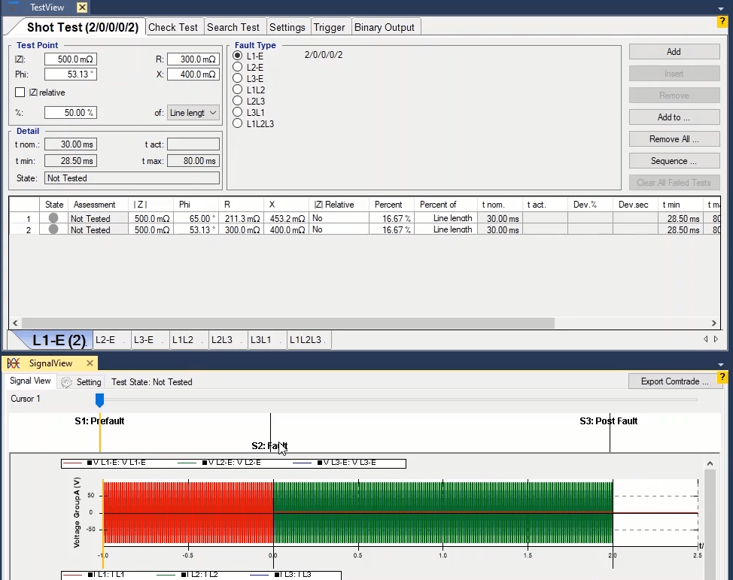Viewport: 733px width, 580px height.
Task: Click Export Comtrade button
Action: click(x=674, y=381)
